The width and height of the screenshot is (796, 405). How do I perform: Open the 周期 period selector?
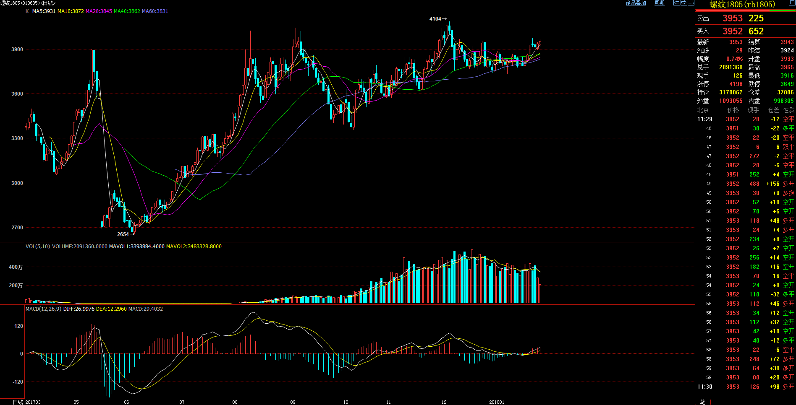pos(660,3)
